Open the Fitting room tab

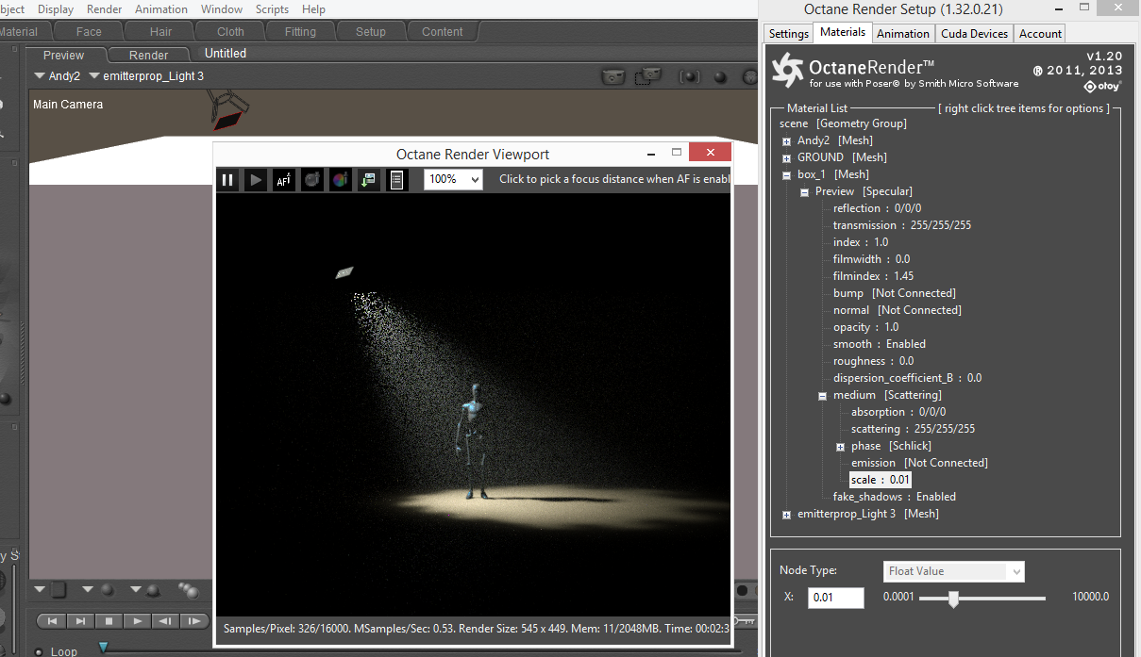point(300,31)
